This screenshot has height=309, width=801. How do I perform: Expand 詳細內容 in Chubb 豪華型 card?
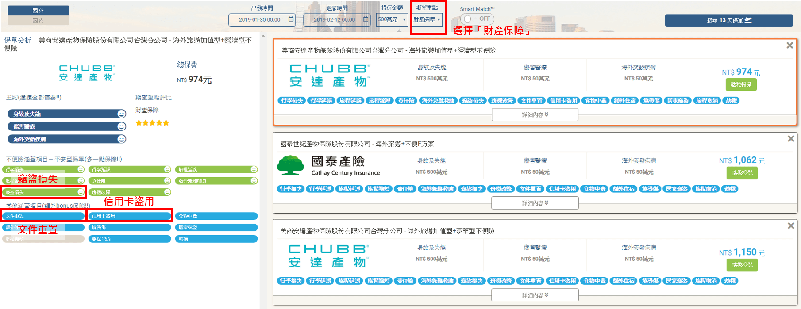coord(535,295)
